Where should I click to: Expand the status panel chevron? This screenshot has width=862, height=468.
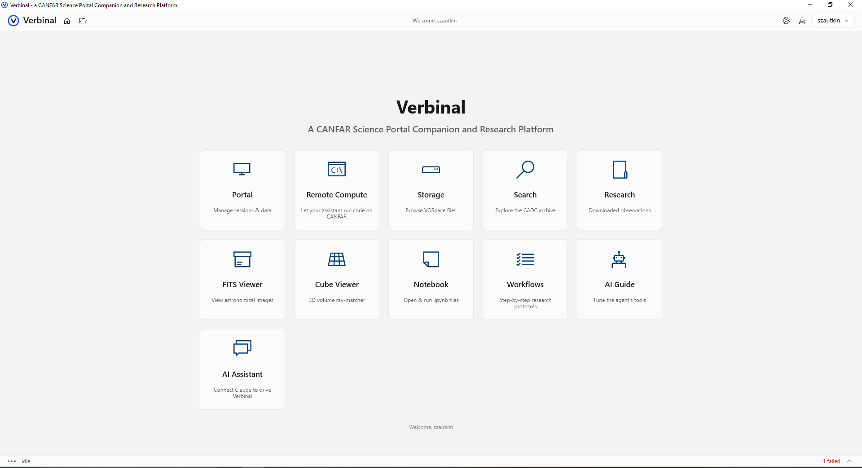[849, 461]
